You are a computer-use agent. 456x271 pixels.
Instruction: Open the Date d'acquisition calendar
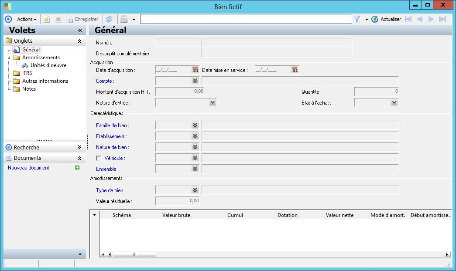195,70
